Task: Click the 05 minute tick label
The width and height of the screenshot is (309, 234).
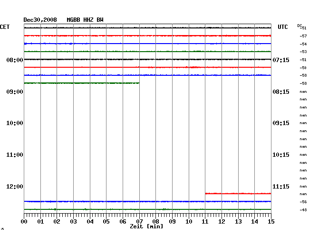Action: 106,222
